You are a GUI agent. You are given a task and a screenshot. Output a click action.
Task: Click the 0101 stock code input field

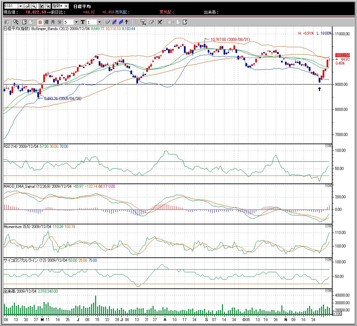click(10, 6)
